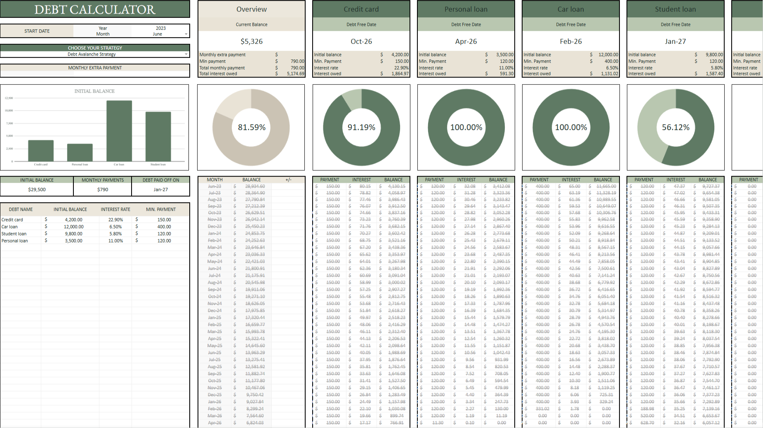This screenshot has width=763, height=428.
Task: Select the Overview donut chart showing 81.59%
Action: click(251, 128)
